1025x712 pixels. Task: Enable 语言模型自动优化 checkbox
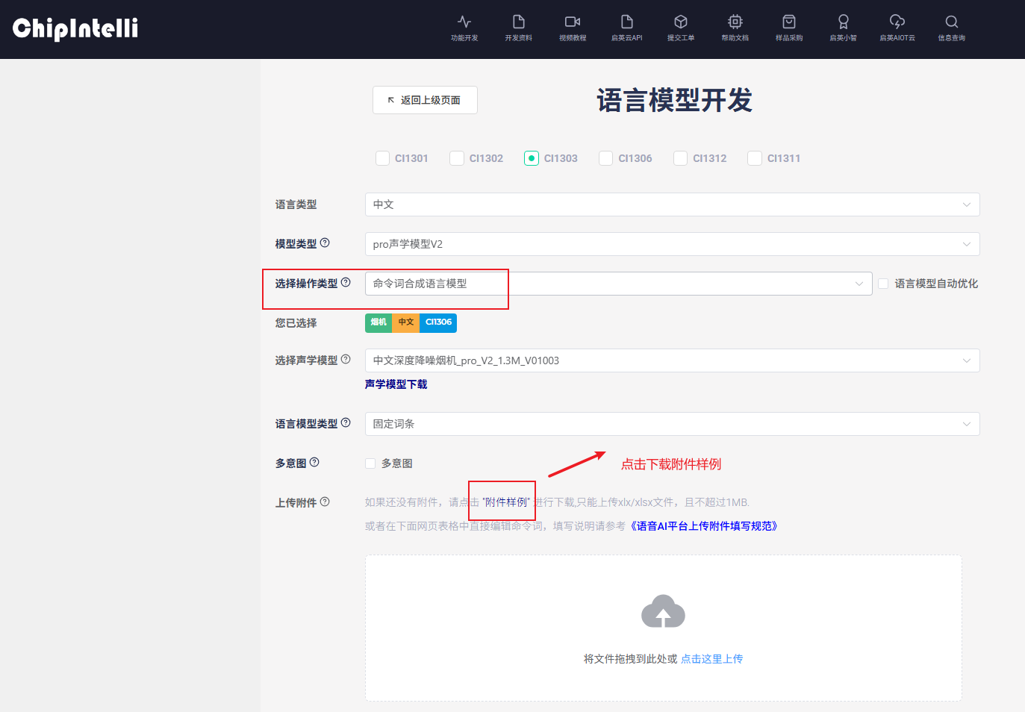click(x=883, y=284)
